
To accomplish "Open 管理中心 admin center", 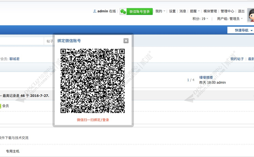I will 227,11.
